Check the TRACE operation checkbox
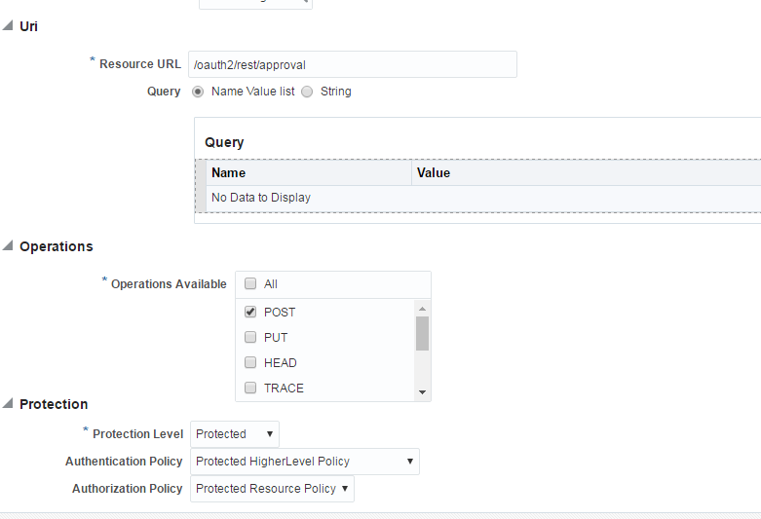The width and height of the screenshot is (761, 519). tap(250, 388)
